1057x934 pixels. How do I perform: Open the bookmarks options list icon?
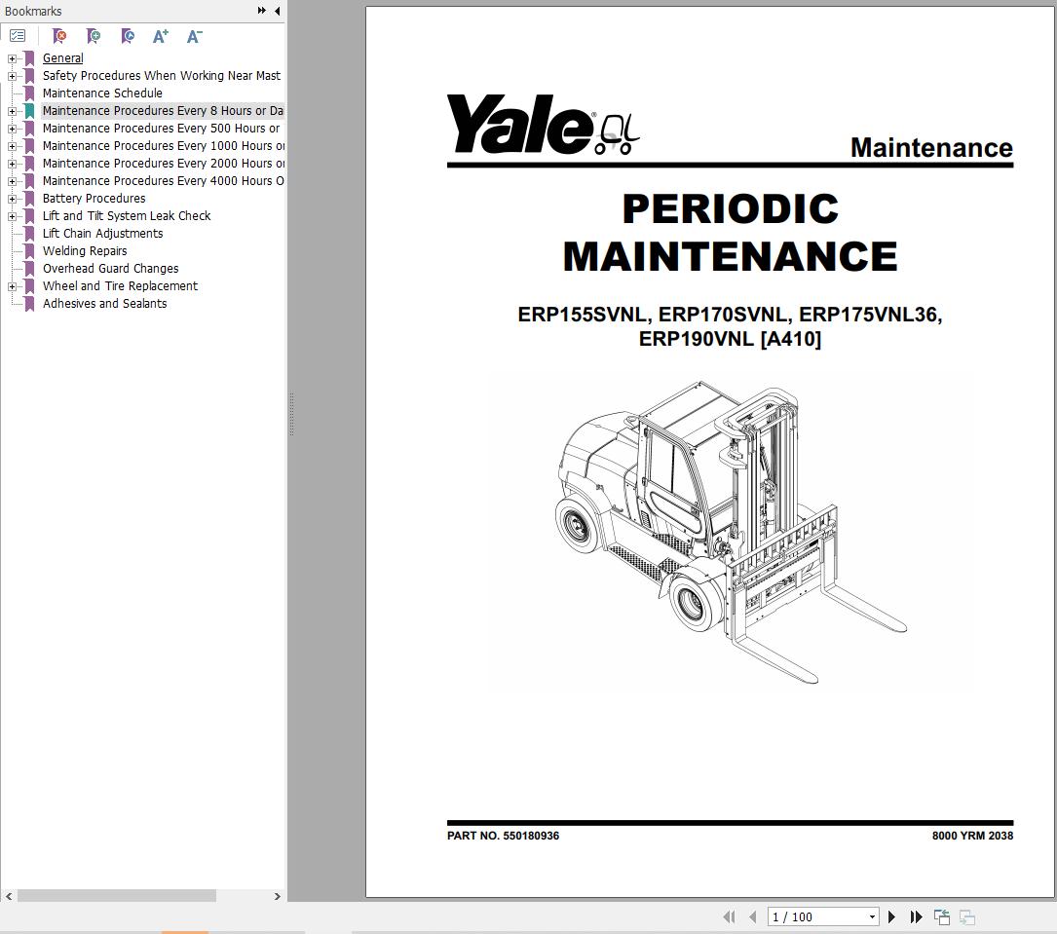pyautogui.click(x=18, y=36)
